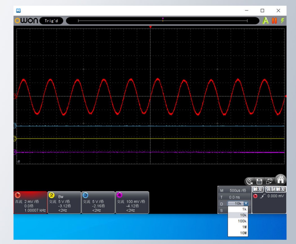Click the 触发 trigger button
This screenshot has width=296, height=244.
click(x=258, y=189)
